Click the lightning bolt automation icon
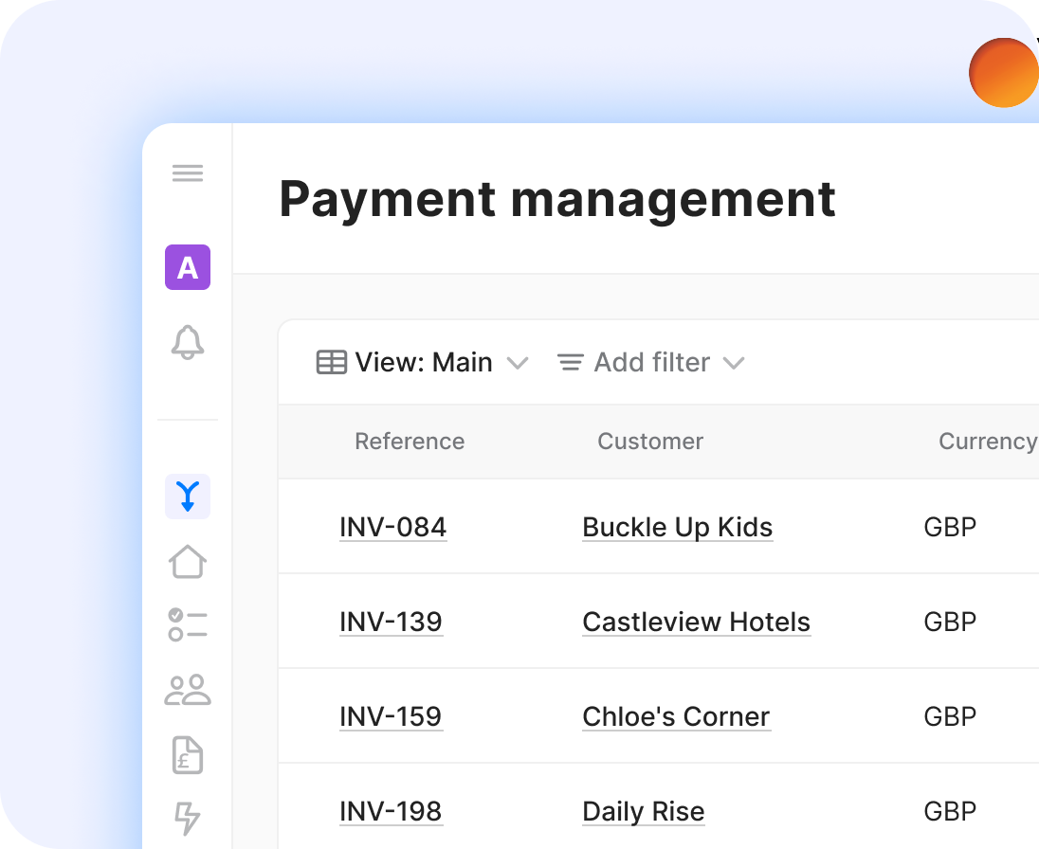The image size is (1039, 849). point(188,818)
